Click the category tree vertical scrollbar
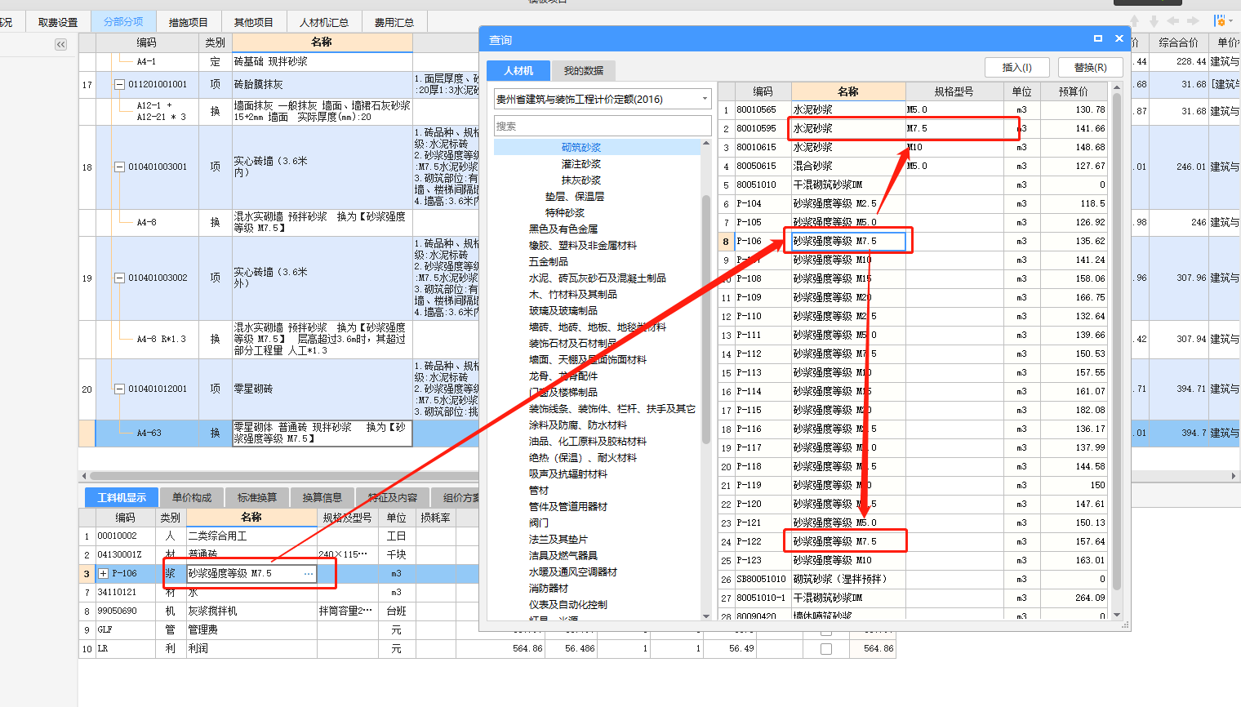This screenshot has height=707, width=1241. click(706, 318)
